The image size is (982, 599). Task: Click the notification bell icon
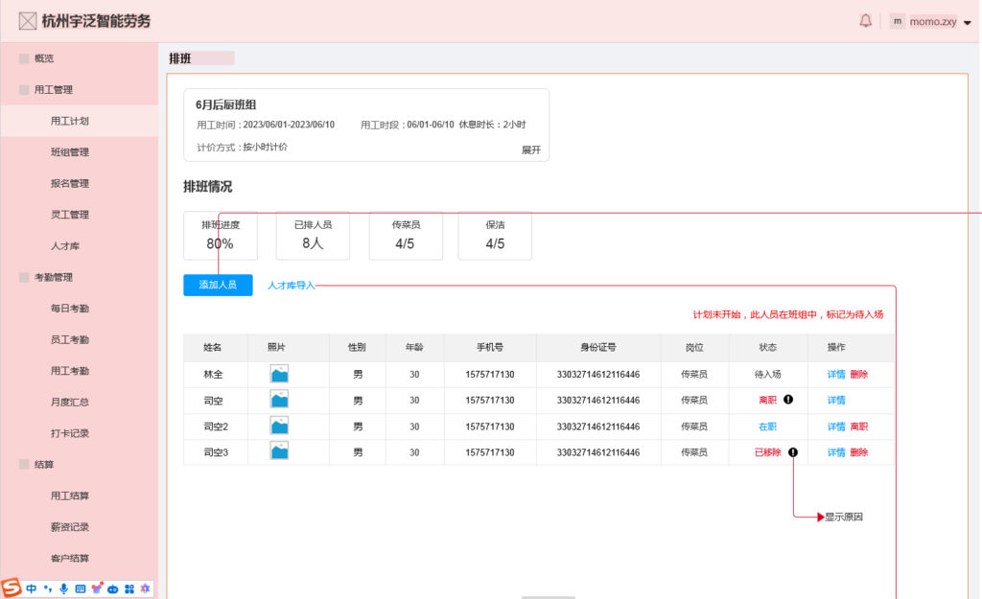click(x=865, y=21)
